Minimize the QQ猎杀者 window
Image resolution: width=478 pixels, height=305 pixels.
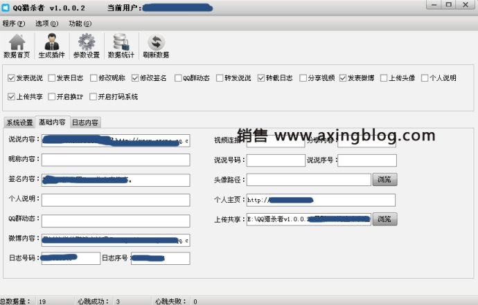434,5
